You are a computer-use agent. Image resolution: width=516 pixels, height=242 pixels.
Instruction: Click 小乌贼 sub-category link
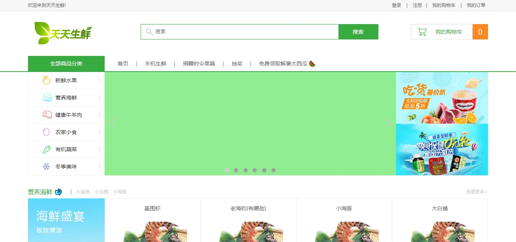102,192
